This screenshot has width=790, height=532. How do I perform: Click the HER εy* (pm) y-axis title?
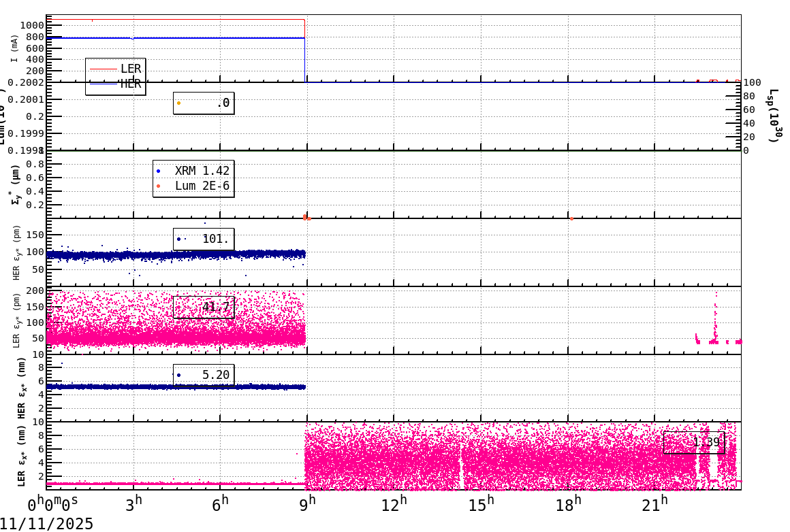click(16, 252)
